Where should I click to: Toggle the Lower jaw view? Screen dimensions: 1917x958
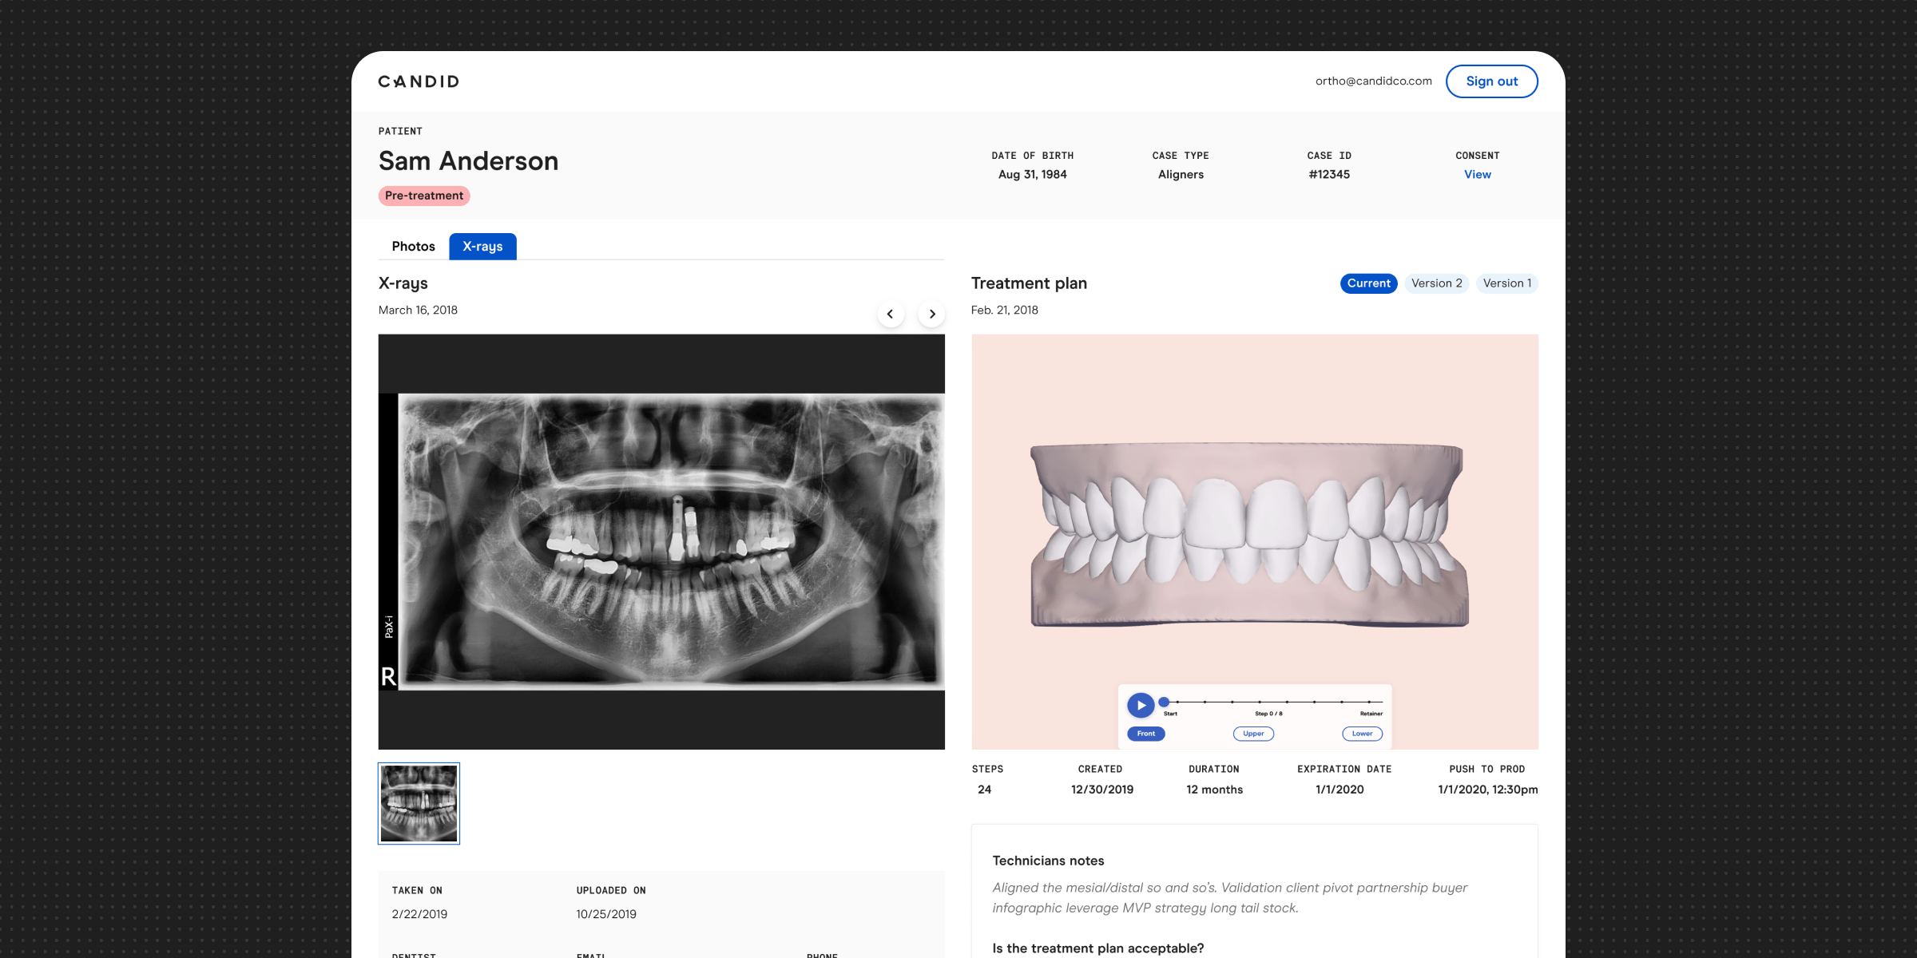(1361, 733)
